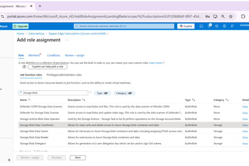Open the feedback icon
Image resolution: width=249 pixels, height=166 pixels.
(x=232, y=26)
